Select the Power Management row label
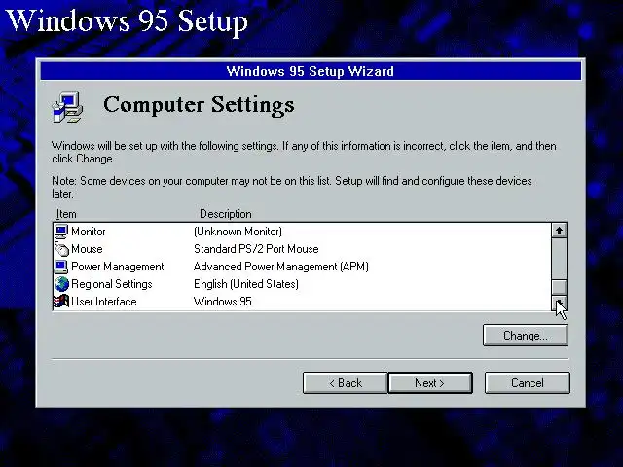Image resolution: width=623 pixels, height=467 pixels. [117, 267]
